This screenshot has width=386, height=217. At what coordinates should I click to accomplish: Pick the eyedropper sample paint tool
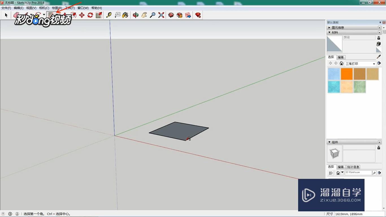(x=379, y=57)
